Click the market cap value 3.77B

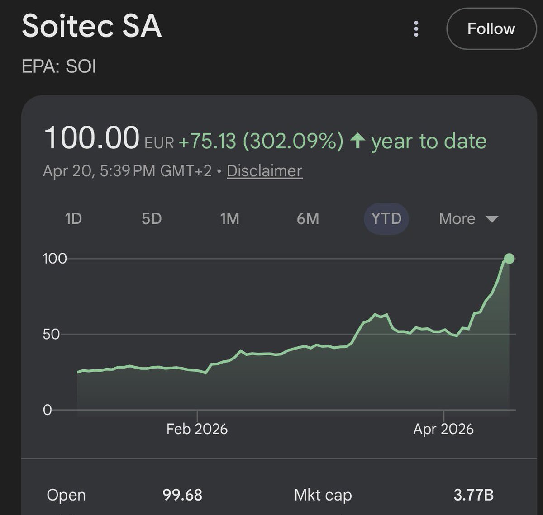click(474, 495)
